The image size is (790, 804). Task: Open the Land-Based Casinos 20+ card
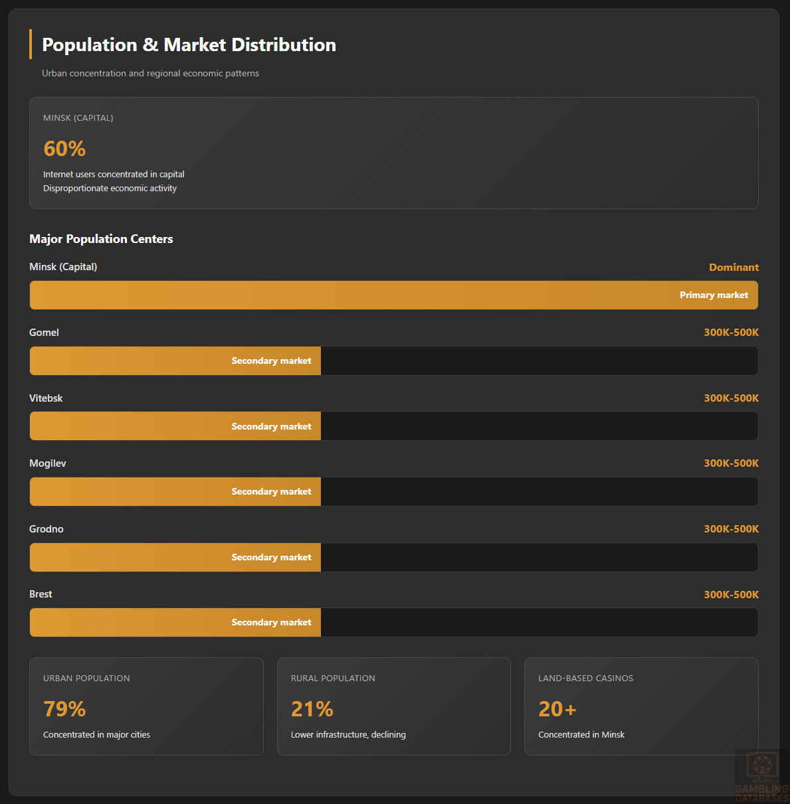641,706
